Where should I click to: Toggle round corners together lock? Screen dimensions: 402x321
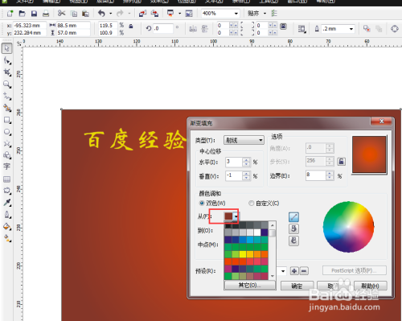point(283,27)
